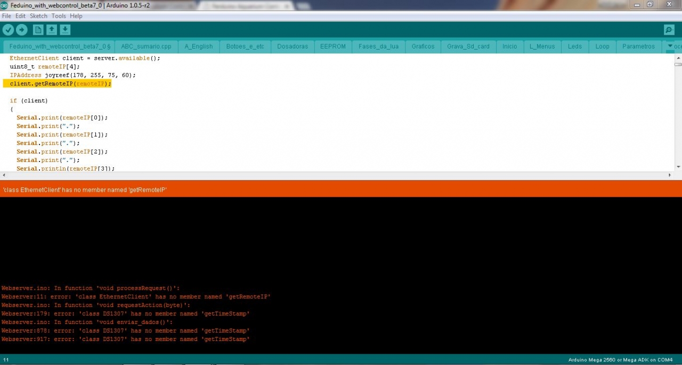682x365 pixels.
Task: Open the Sketch menu
Action: pos(38,16)
